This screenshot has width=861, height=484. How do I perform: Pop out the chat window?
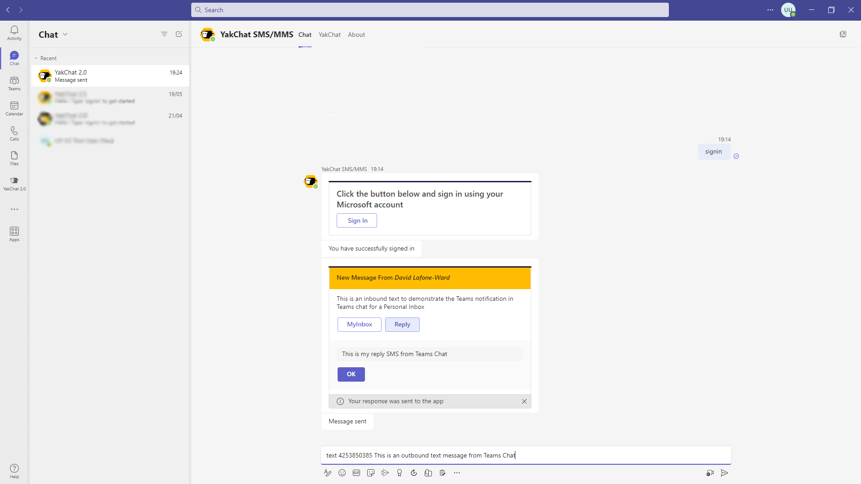point(843,34)
